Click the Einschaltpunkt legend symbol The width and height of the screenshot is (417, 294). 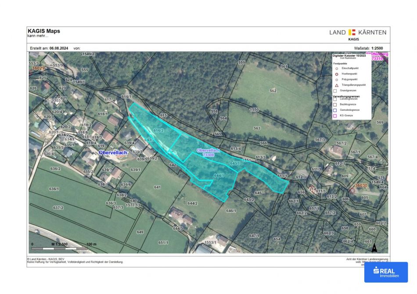[x=336, y=68]
